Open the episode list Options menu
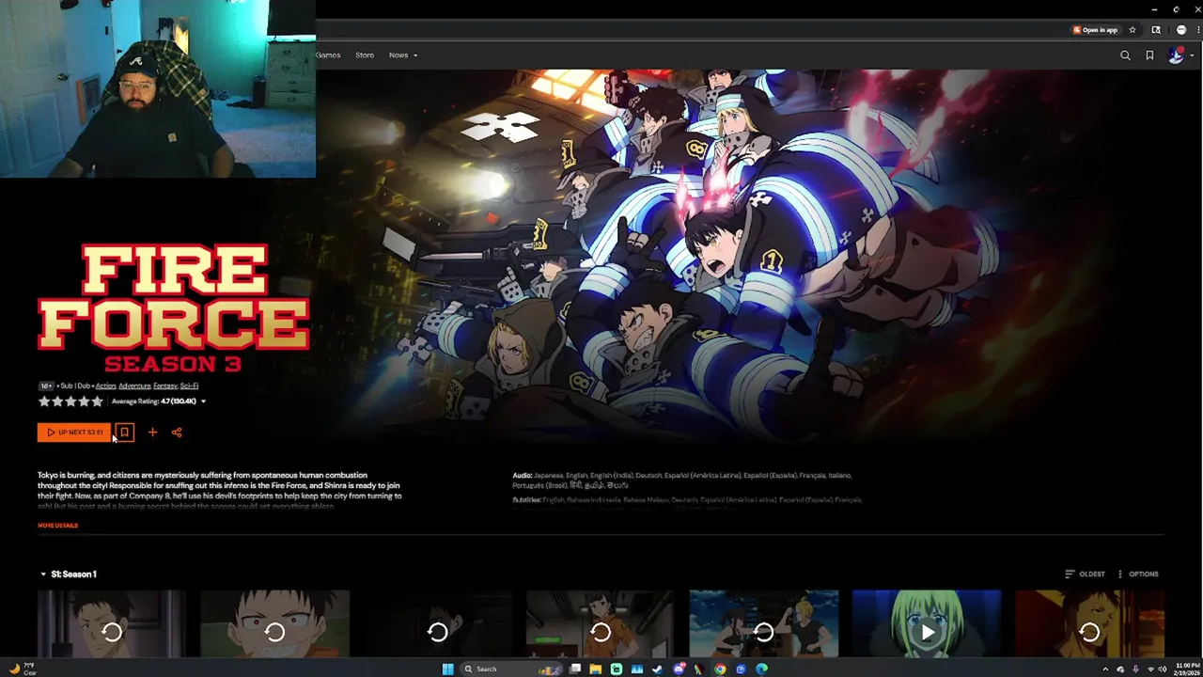Viewport: 1203px width, 677px height. (1137, 574)
